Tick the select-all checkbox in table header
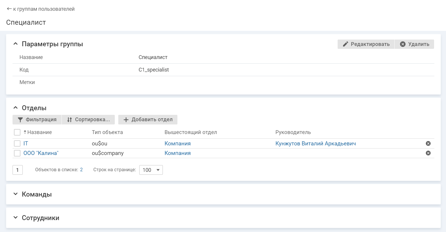This screenshot has width=446, height=232. point(17,132)
